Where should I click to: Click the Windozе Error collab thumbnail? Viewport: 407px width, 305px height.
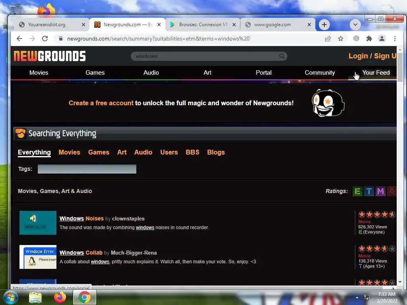(38, 257)
